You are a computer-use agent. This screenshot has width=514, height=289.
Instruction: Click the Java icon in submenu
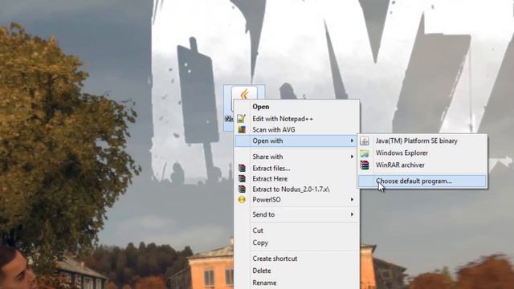365,141
